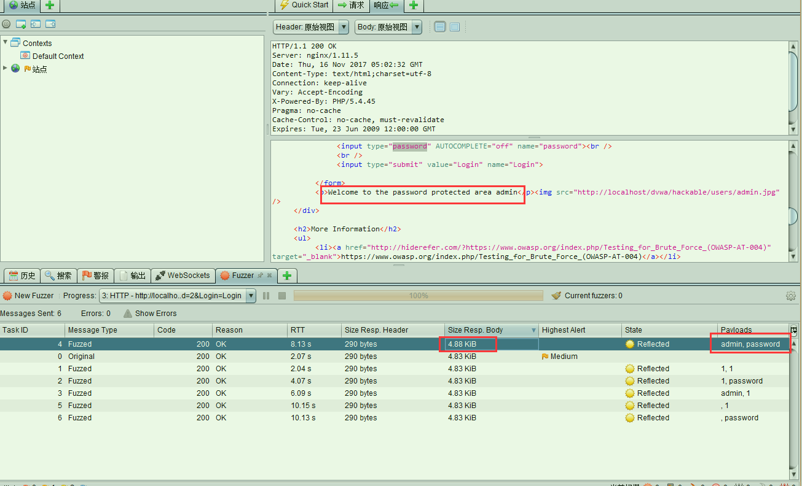Click the export context icon
802x486 pixels.
50,24
